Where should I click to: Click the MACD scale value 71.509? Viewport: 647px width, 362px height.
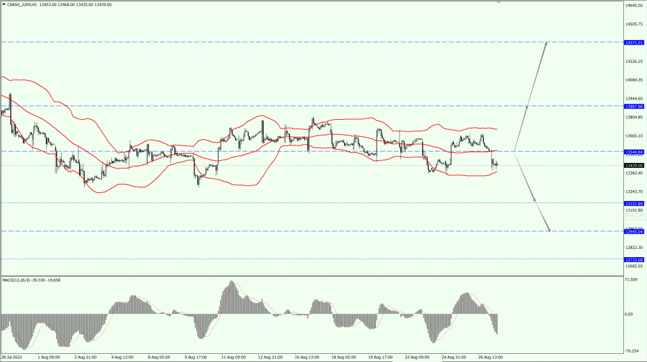click(632, 279)
